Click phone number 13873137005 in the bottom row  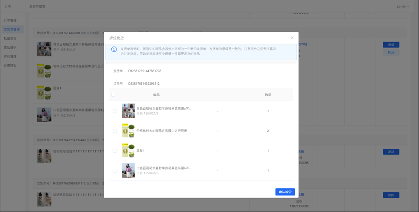pyautogui.click(x=299, y=206)
